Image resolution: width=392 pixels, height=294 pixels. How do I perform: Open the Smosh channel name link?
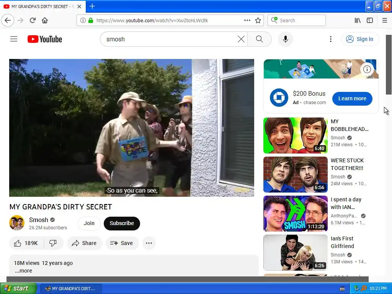(x=39, y=220)
